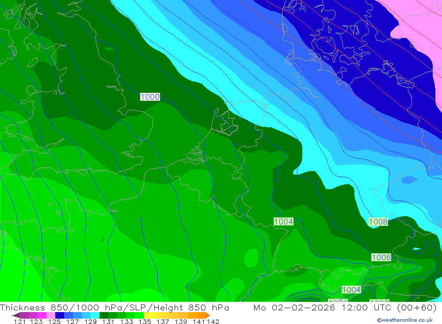Select the dark blue legend swatch

[60, 315]
